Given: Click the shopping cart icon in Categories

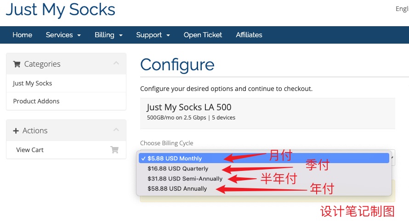Looking at the screenshot, I should click(x=17, y=64).
